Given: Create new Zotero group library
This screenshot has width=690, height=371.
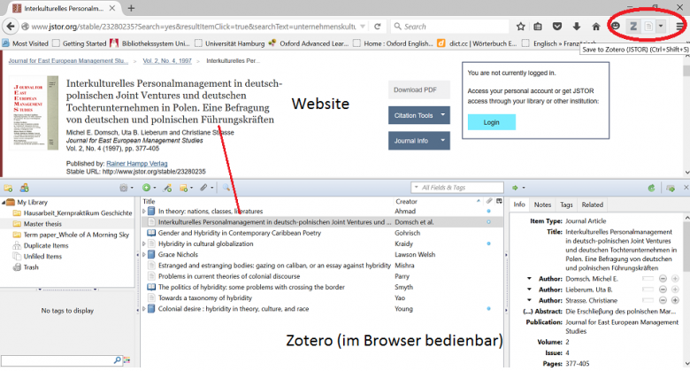Looking at the screenshot, I should click(x=24, y=188).
